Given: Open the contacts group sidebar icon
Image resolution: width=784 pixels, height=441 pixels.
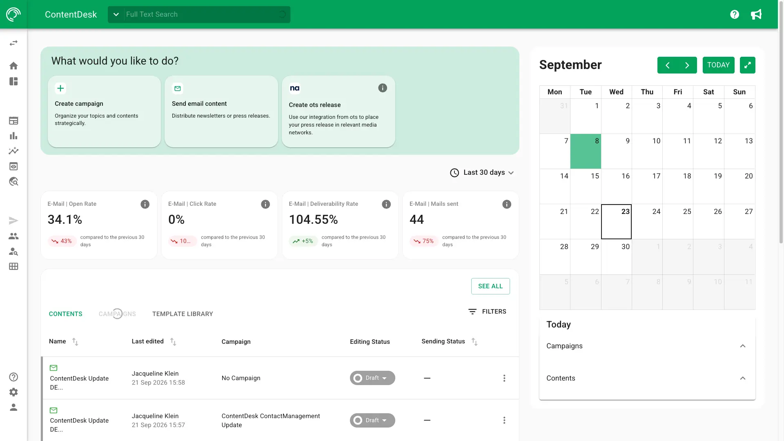Looking at the screenshot, I should (13, 236).
